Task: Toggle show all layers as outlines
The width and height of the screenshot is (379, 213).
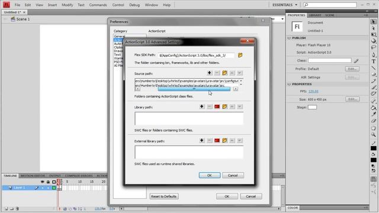Action: pos(54,182)
